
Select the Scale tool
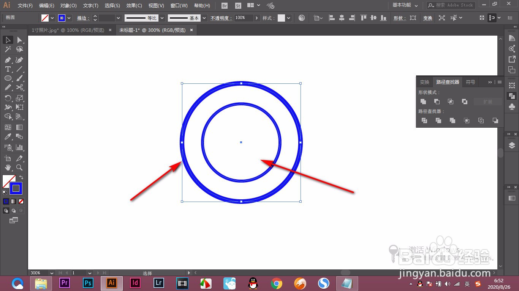coord(20,98)
